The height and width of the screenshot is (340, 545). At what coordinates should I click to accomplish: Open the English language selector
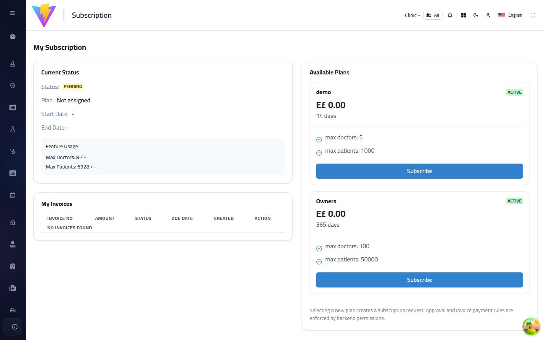pyautogui.click(x=510, y=15)
